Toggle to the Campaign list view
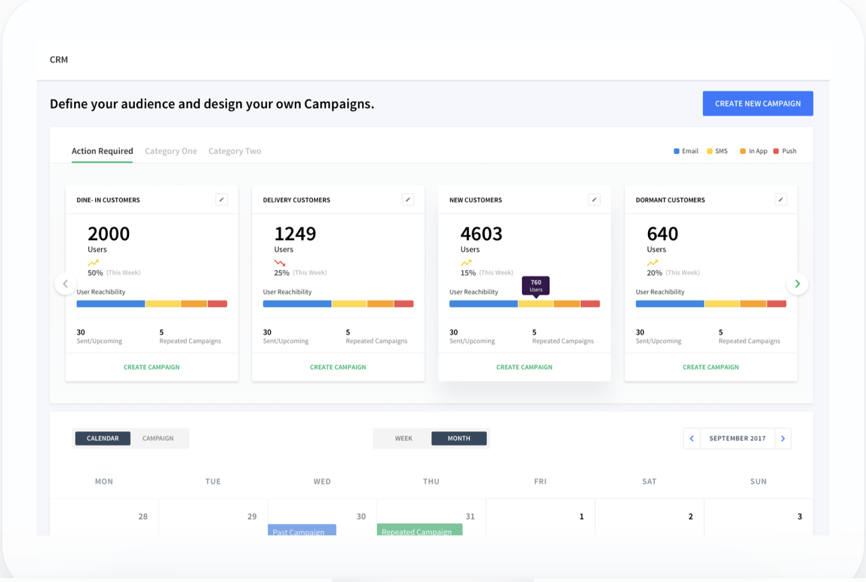 point(158,439)
